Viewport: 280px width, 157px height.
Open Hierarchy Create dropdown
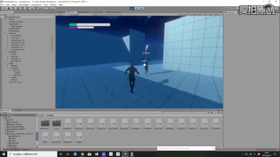point(5,14)
